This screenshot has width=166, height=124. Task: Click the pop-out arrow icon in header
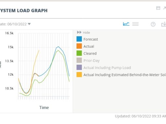tap(165, 8)
